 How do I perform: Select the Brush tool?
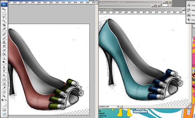click(x=4, y=38)
